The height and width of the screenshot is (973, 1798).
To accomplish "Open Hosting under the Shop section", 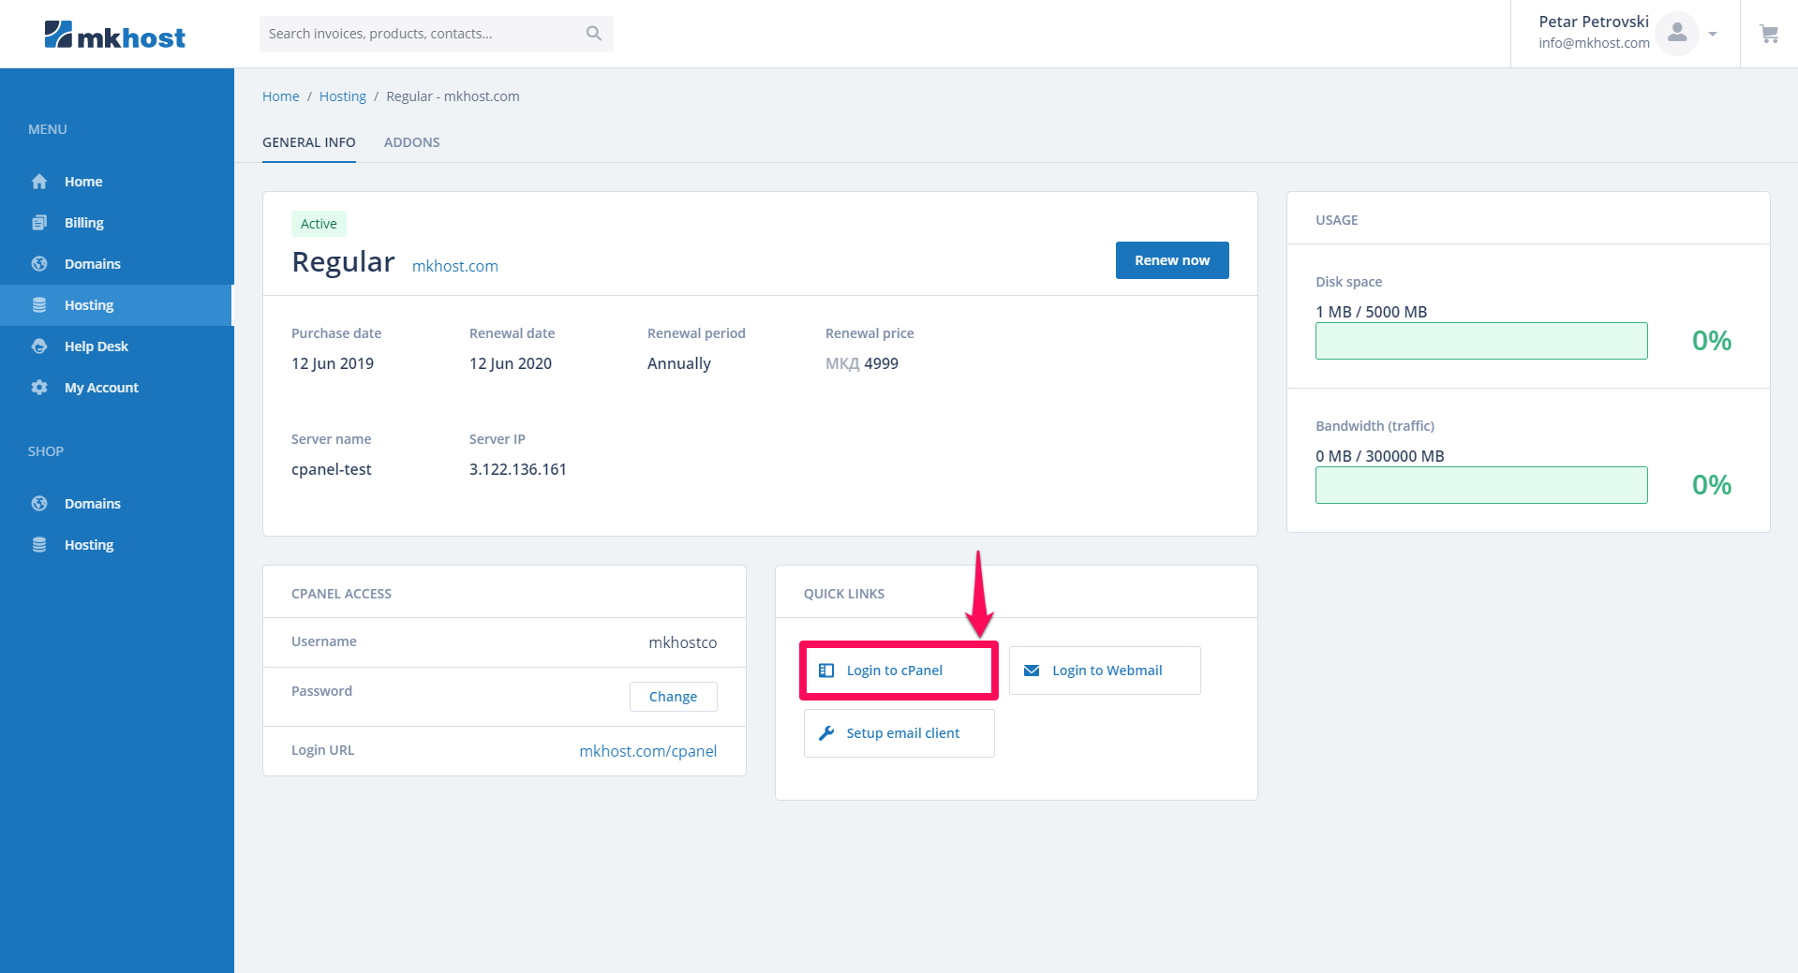I will pyautogui.click(x=88, y=545).
